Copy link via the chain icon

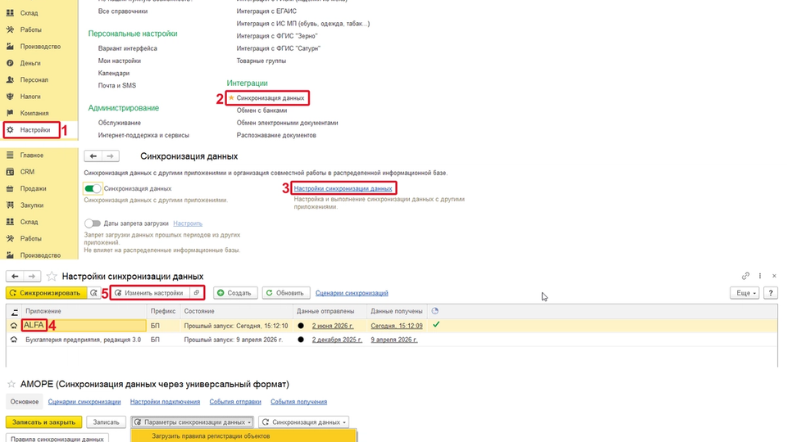745,276
